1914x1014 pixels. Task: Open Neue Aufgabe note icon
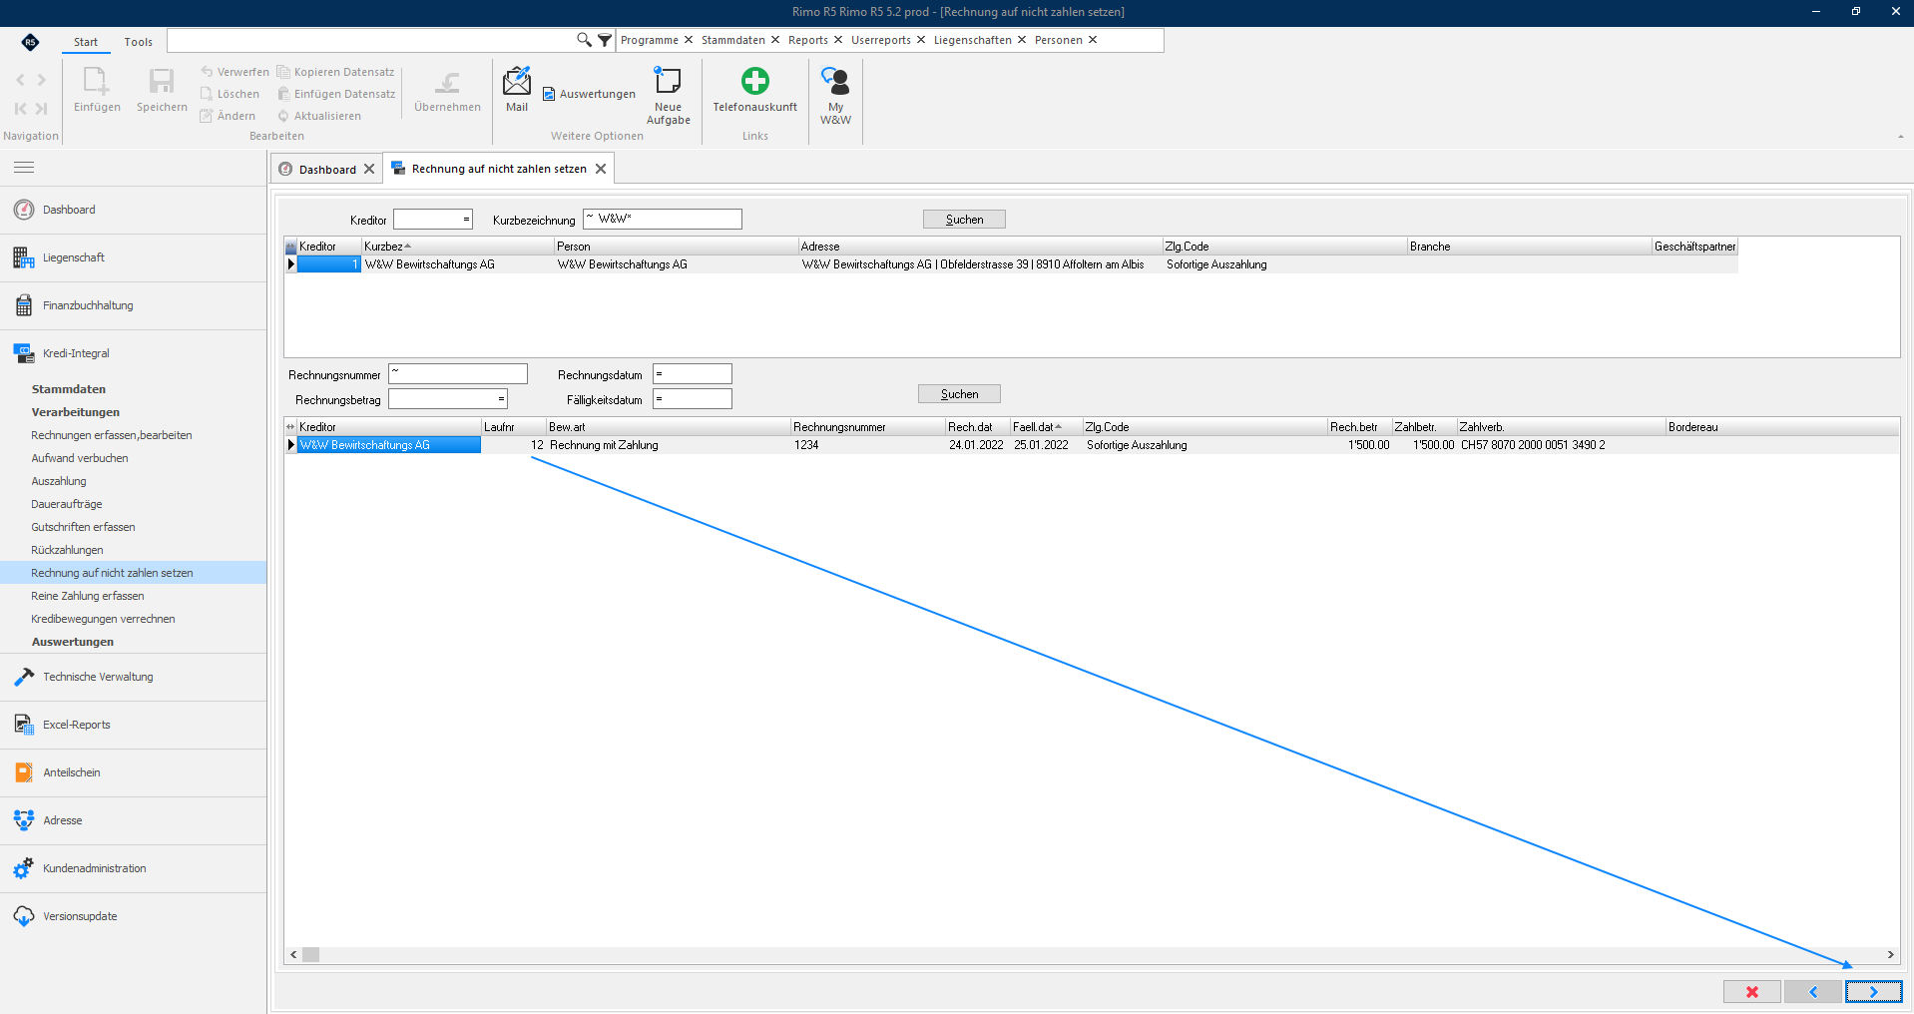668,80
